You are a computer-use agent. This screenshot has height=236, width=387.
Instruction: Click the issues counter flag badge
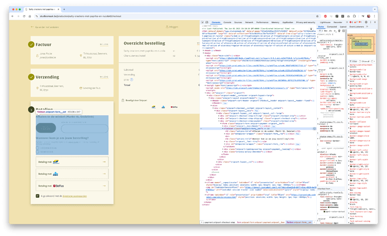pyautogui.click(x=361, y=22)
